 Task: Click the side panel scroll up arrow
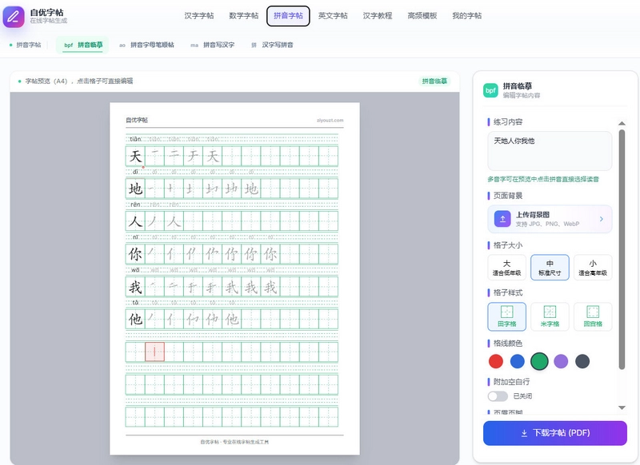pos(622,123)
